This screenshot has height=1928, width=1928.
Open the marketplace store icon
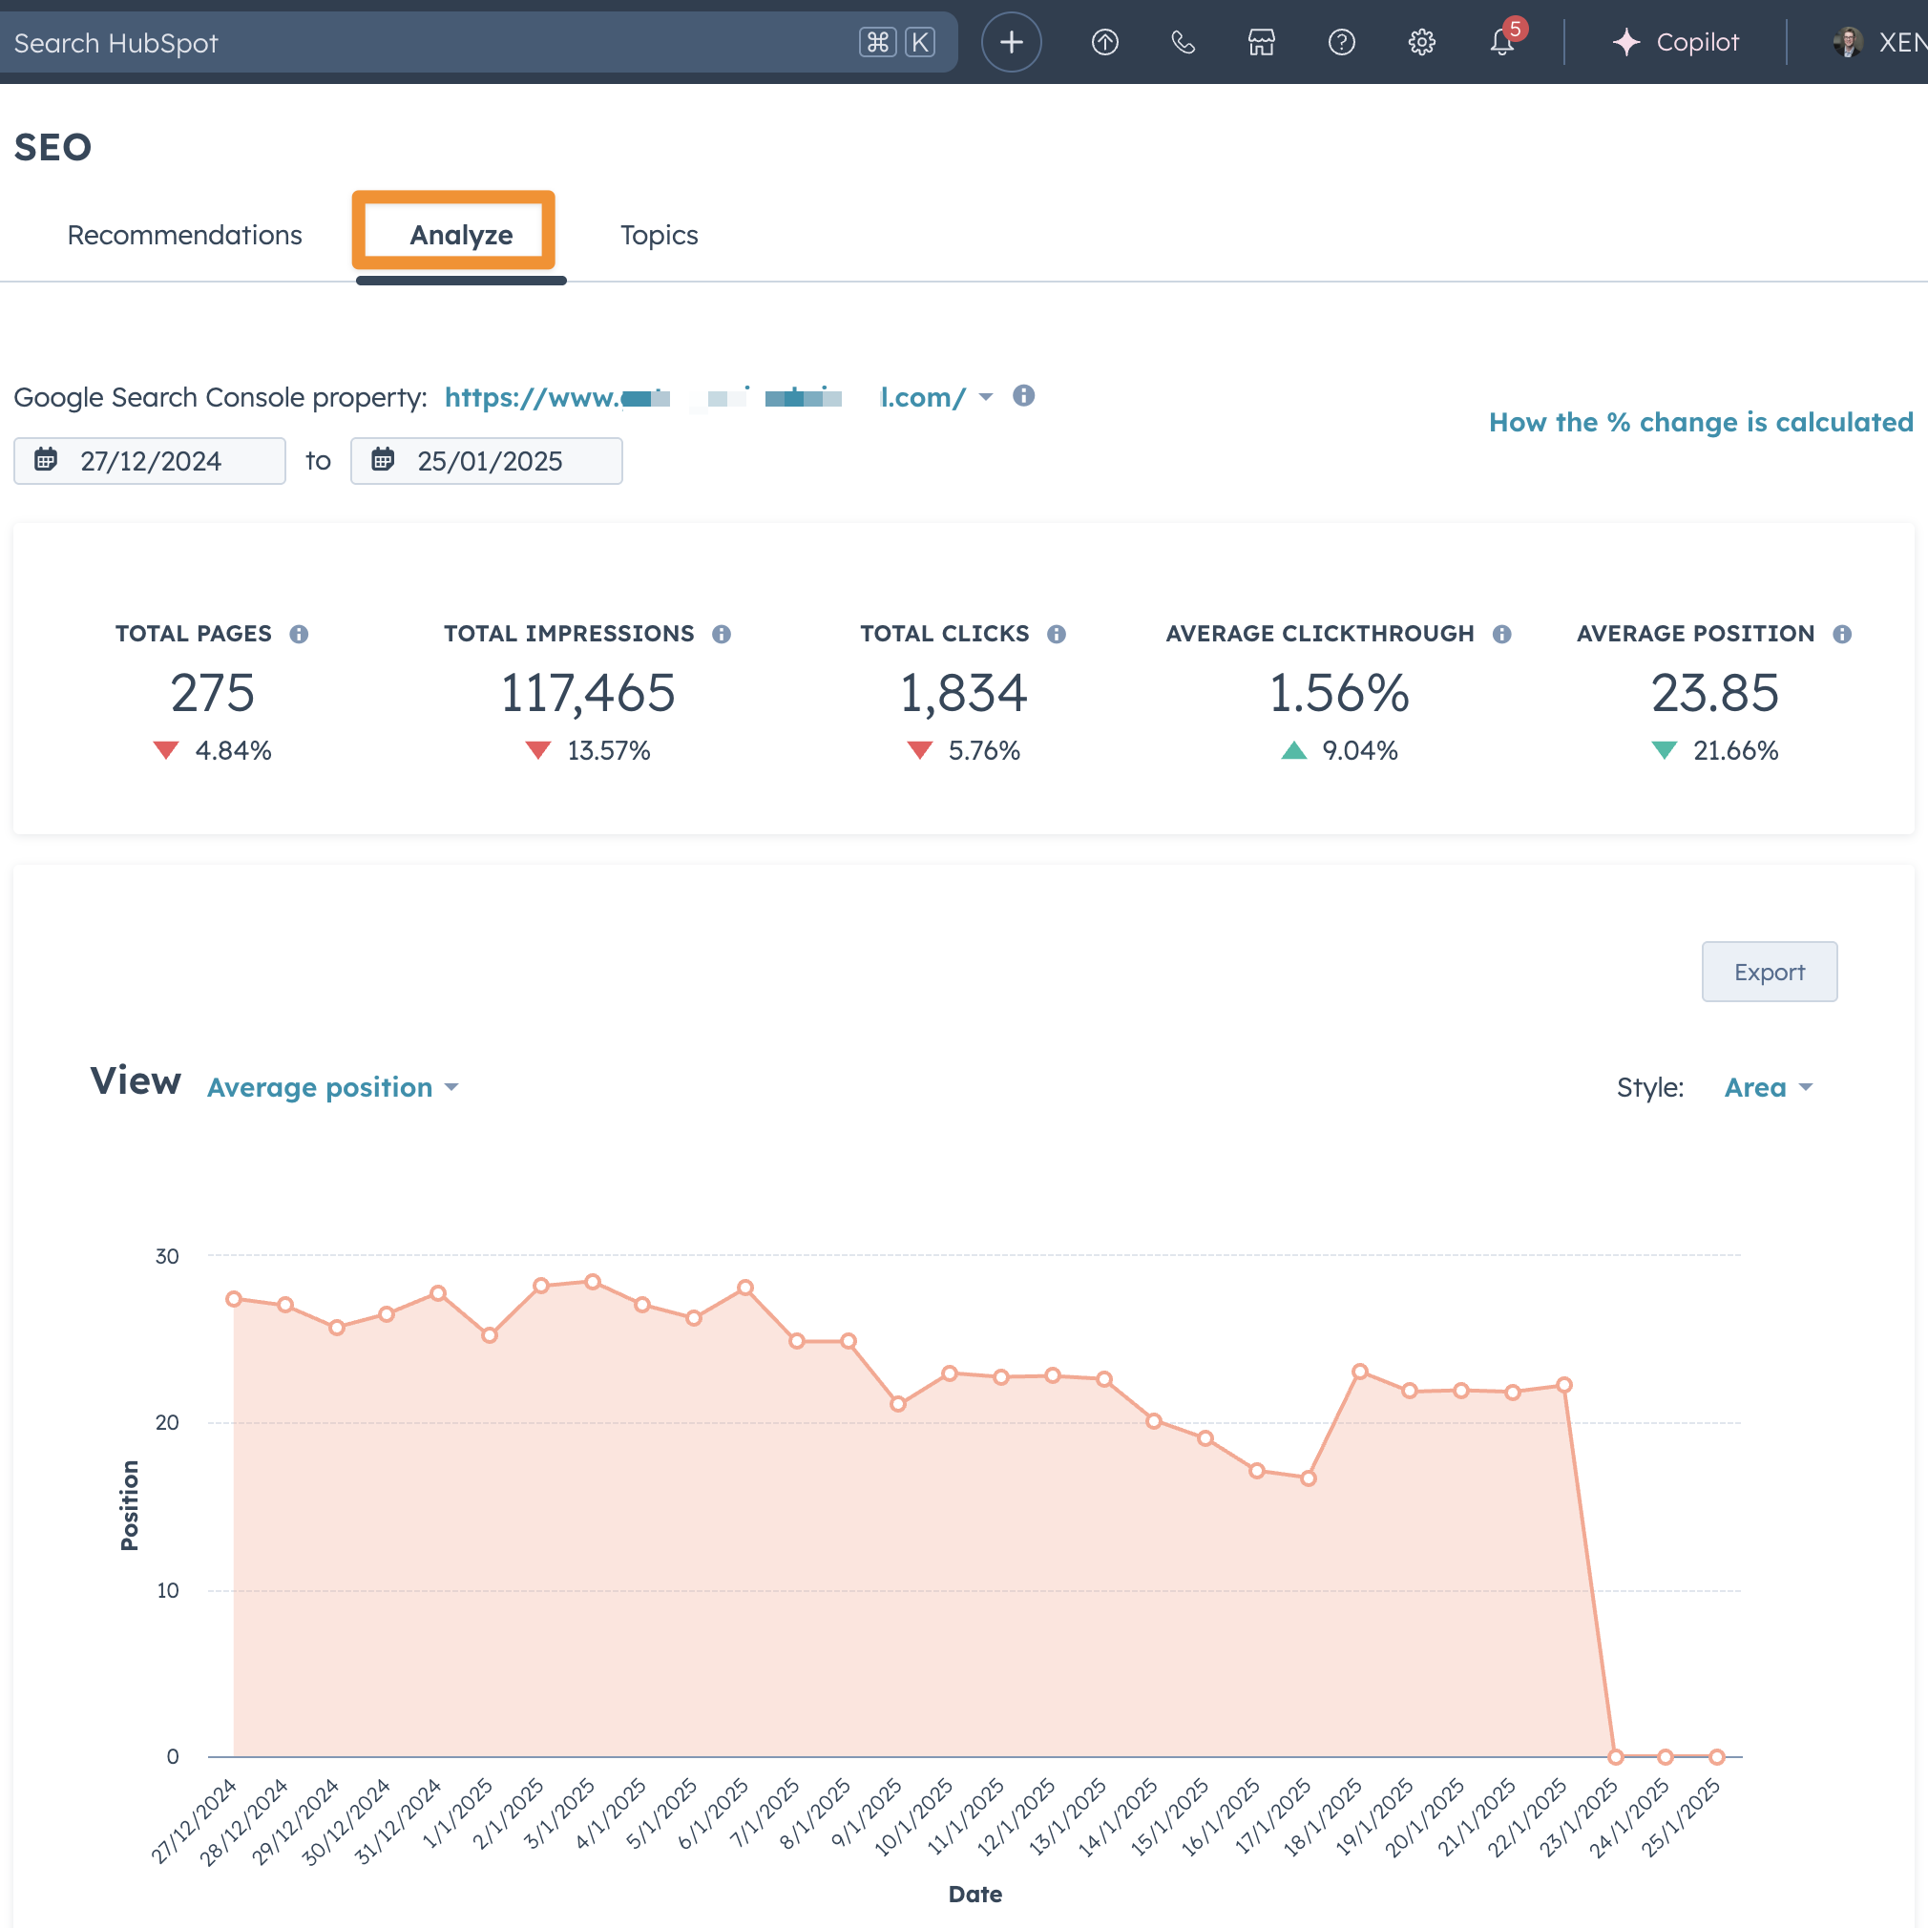tap(1262, 42)
